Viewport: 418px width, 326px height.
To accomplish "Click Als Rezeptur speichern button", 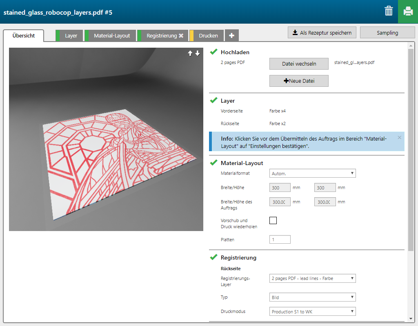I will click(x=322, y=33).
